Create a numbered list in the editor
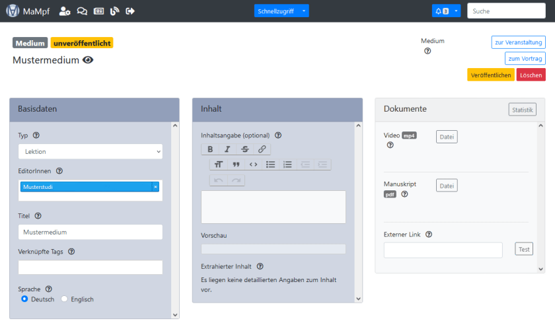The height and width of the screenshot is (327, 555). [x=287, y=164]
